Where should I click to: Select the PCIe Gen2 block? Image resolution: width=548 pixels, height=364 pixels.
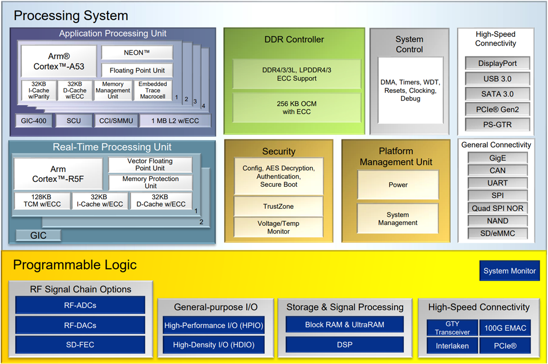[x=497, y=109]
